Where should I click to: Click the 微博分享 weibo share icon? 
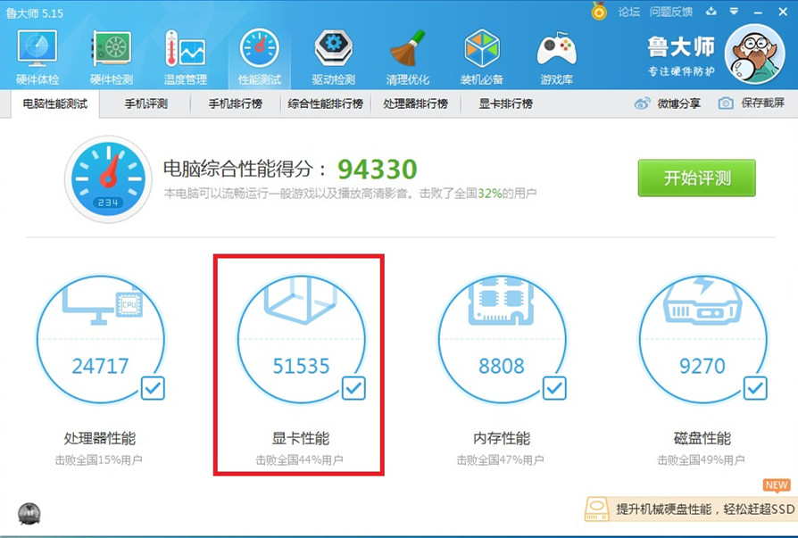click(643, 103)
